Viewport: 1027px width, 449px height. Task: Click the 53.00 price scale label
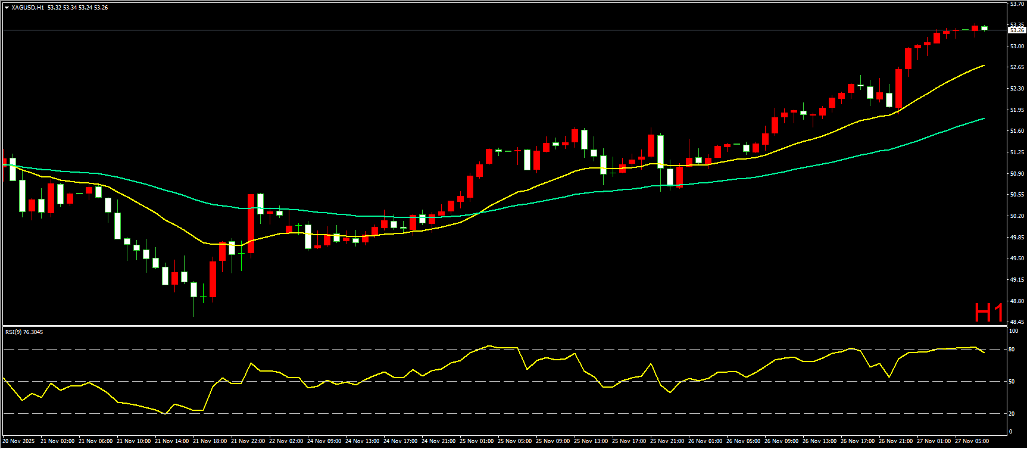pyautogui.click(x=1016, y=46)
